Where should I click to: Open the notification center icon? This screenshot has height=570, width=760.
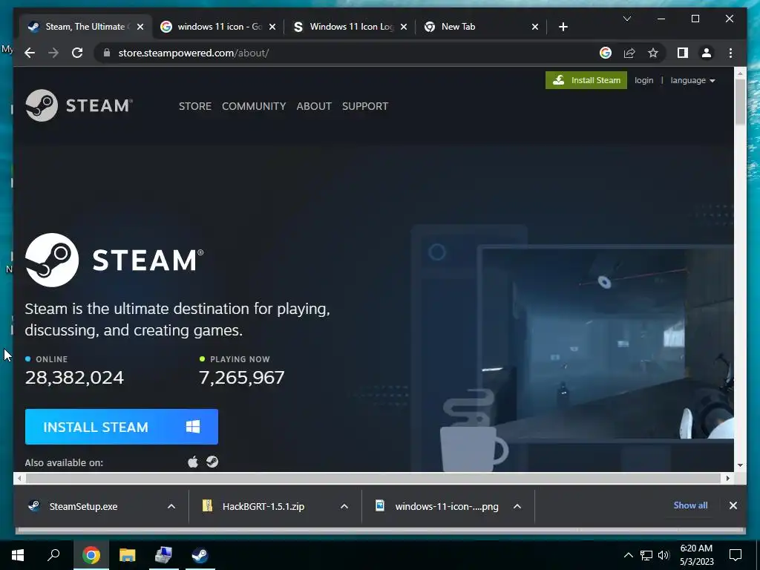(x=736, y=555)
